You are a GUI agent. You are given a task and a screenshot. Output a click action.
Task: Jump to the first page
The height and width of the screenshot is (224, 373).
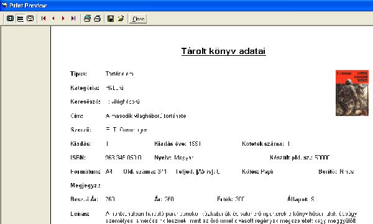click(44, 18)
